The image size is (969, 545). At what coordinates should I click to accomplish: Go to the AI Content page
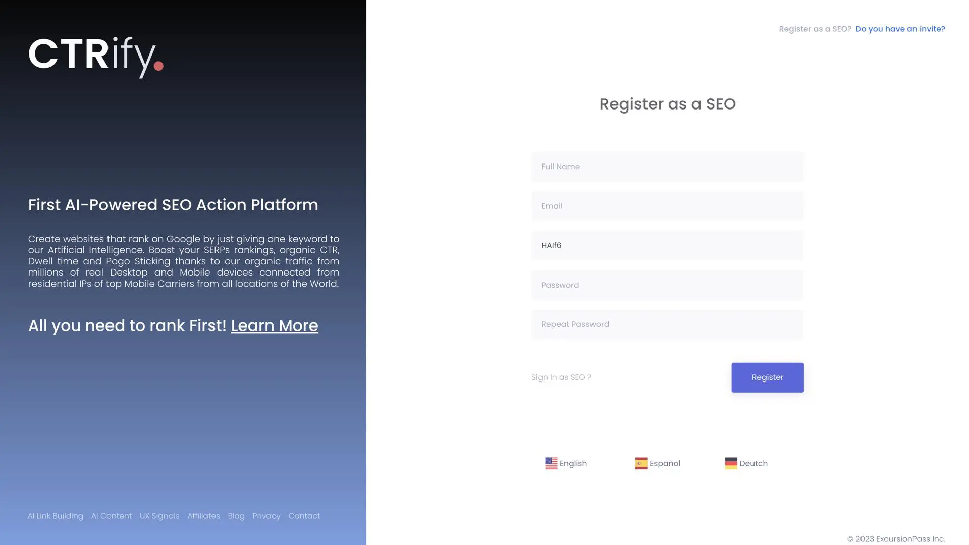(x=112, y=516)
